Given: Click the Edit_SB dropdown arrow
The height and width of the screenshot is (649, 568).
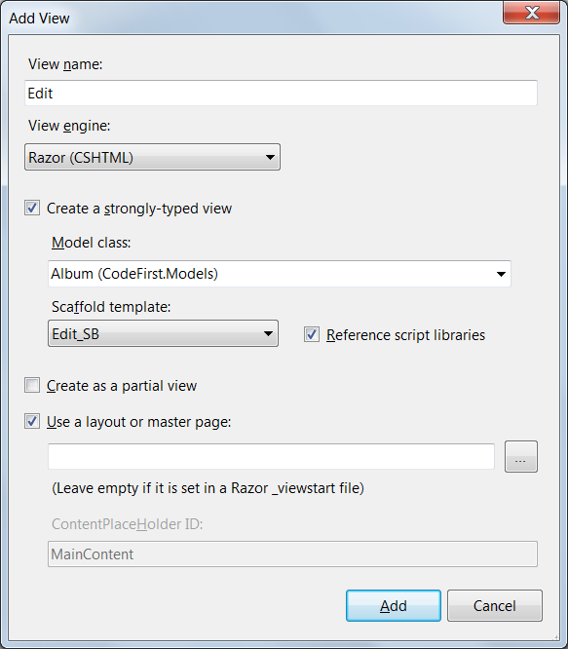Looking at the screenshot, I should pos(268,333).
